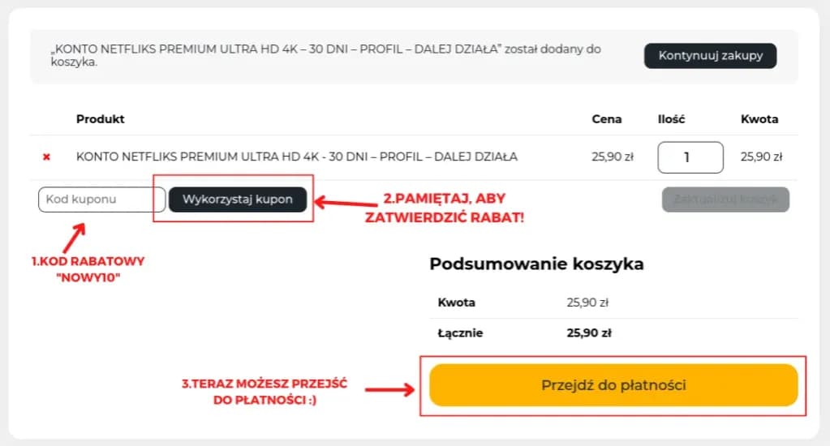Viewport: 830px width, 446px height.
Task: Click the Ilość column header
Action: (x=671, y=119)
